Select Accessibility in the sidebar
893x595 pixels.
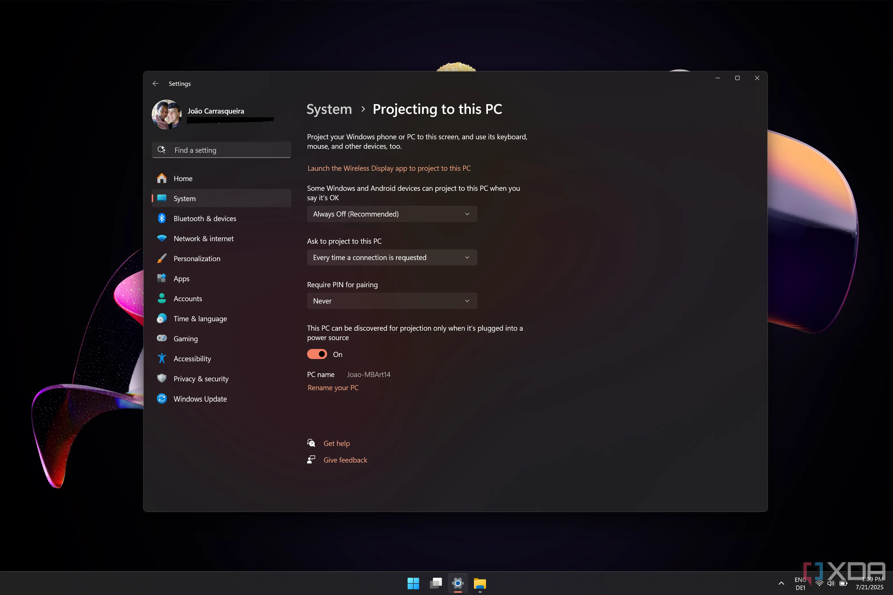[x=192, y=359]
